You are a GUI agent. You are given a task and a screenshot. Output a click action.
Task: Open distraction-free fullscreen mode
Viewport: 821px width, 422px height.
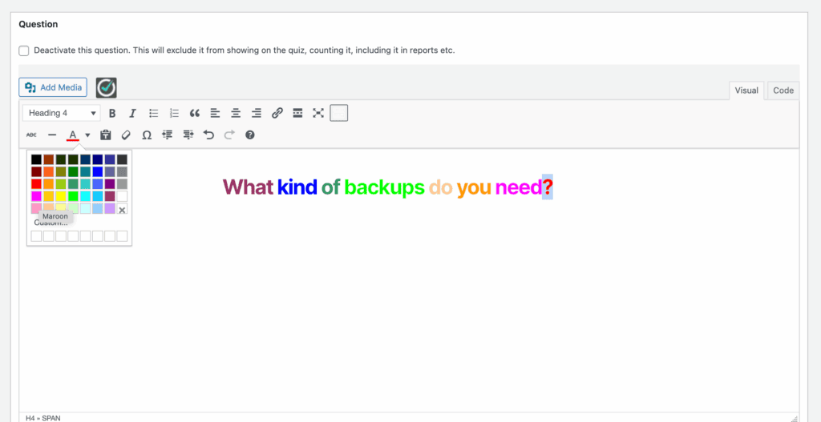[318, 113]
